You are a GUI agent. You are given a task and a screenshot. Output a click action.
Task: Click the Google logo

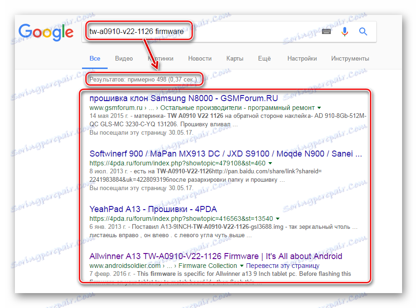tap(46, 33)
